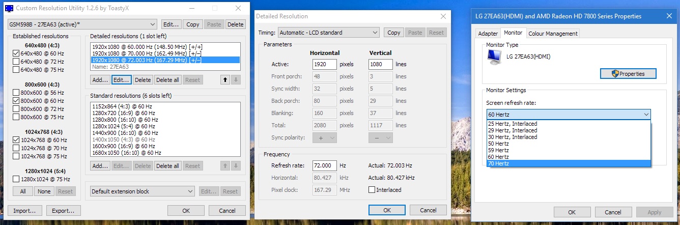Click the horizontal Active pixels field
Screen dimensions: 680x225
325,65
